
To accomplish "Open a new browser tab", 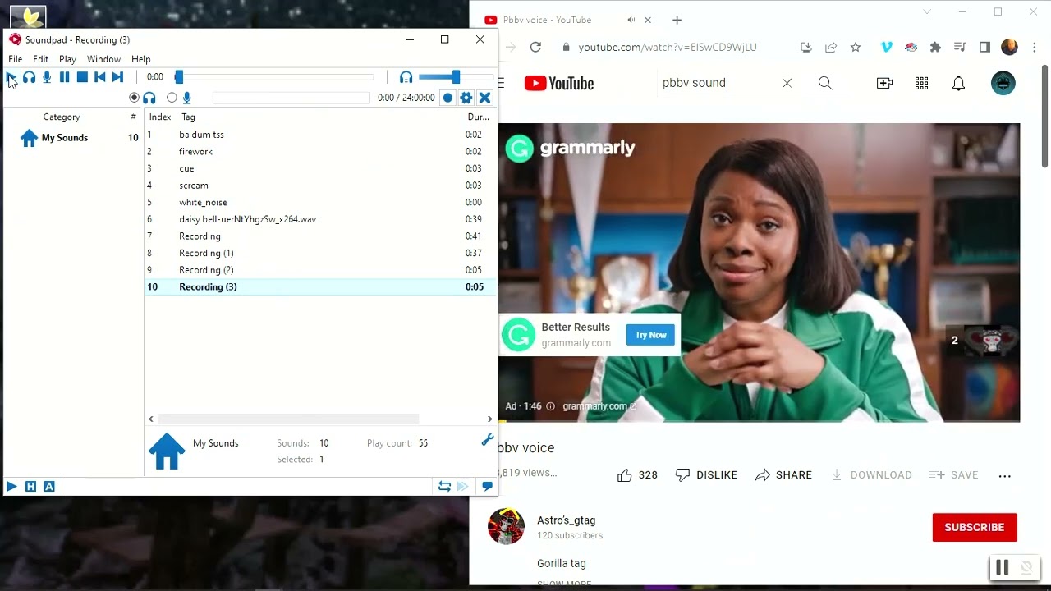I will tap(677, 20).
